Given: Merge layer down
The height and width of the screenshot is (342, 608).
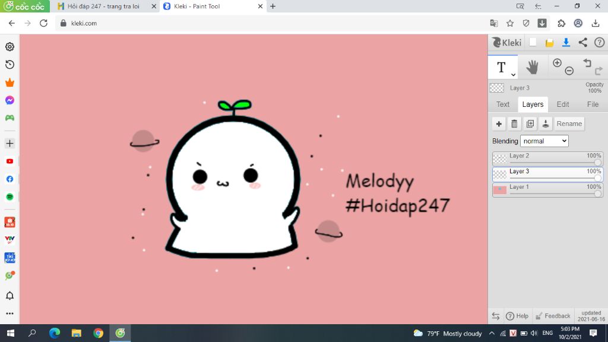Looking at the screenshot, I should coord(546,123).
